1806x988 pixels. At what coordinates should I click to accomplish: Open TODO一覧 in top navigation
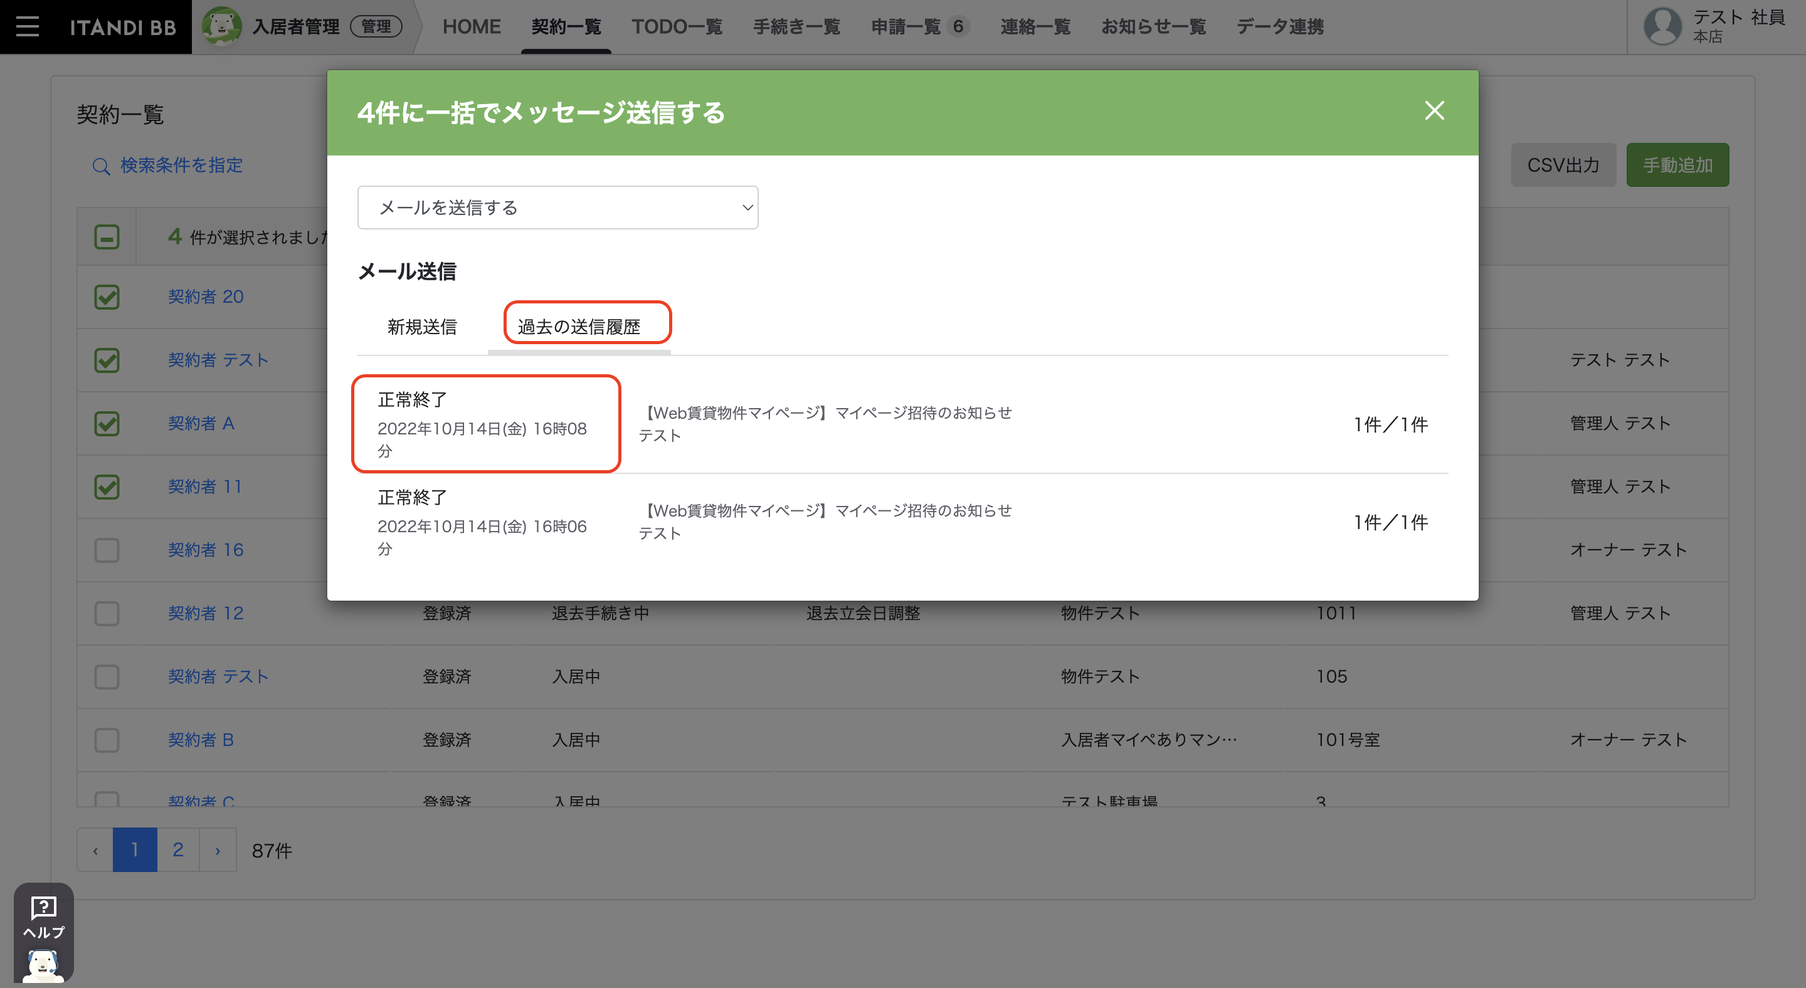pyautogui.click(x=677, y=26)
